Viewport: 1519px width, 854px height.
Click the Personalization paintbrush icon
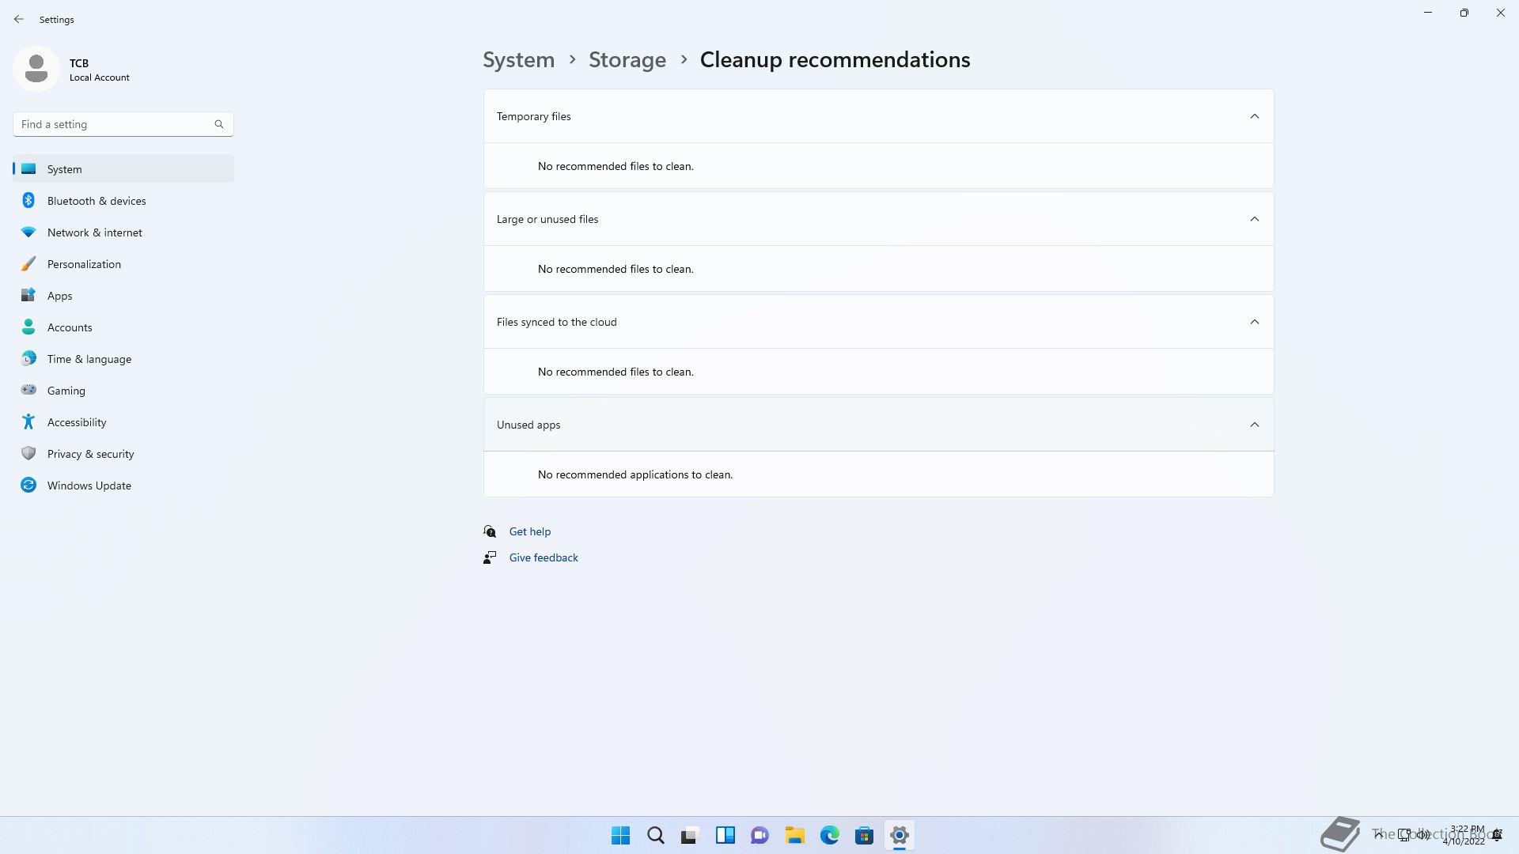point(28,263)
